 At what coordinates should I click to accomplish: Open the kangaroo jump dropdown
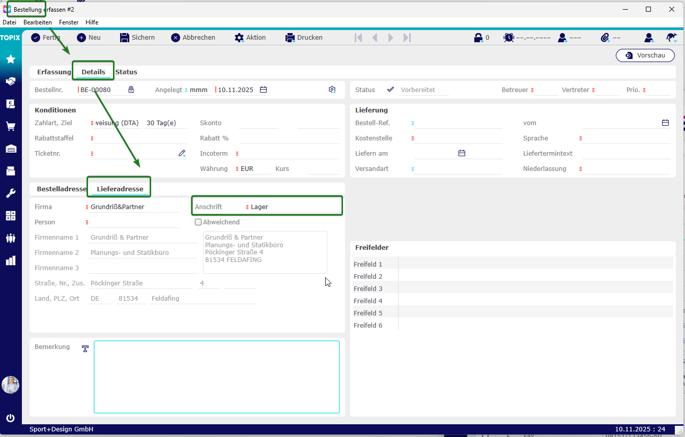[x=672, y=38]
